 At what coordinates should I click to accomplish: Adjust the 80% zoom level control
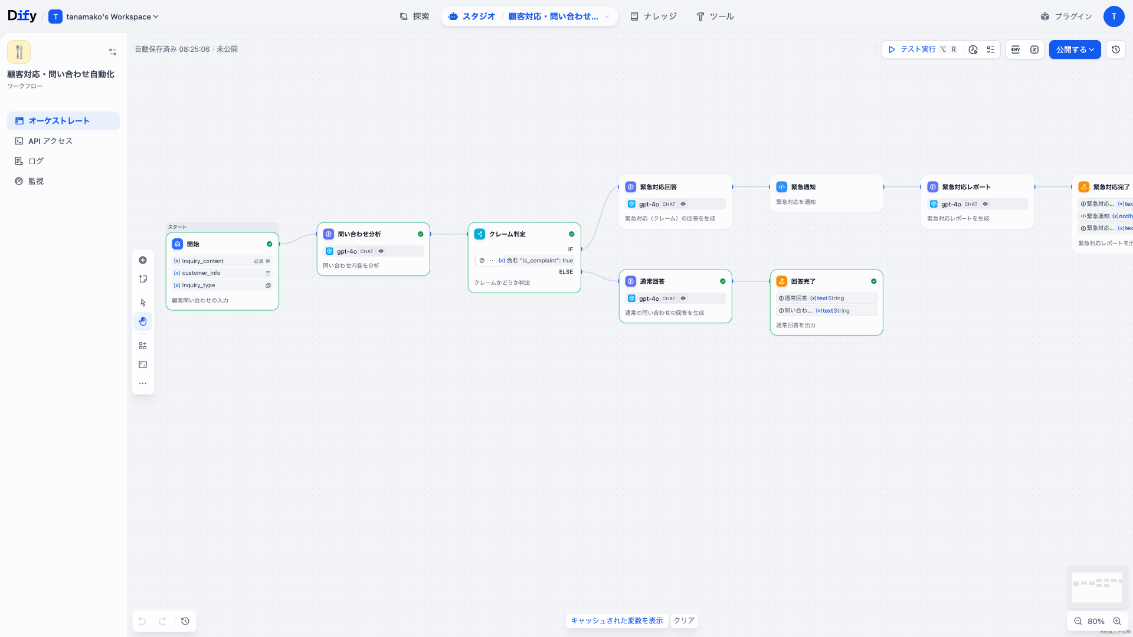coord(1096,621)
